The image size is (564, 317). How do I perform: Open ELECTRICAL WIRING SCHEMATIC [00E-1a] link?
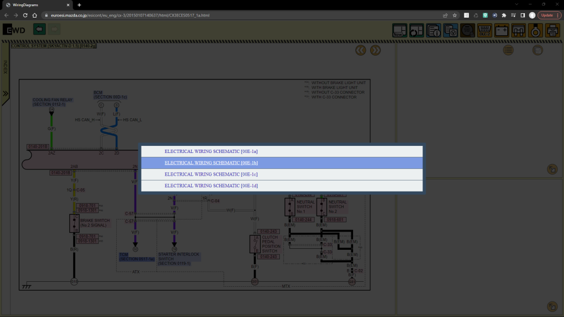211,151
